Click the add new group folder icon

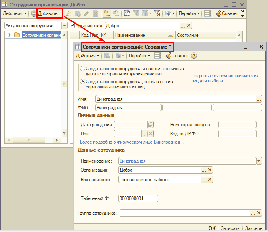point(68,13)
